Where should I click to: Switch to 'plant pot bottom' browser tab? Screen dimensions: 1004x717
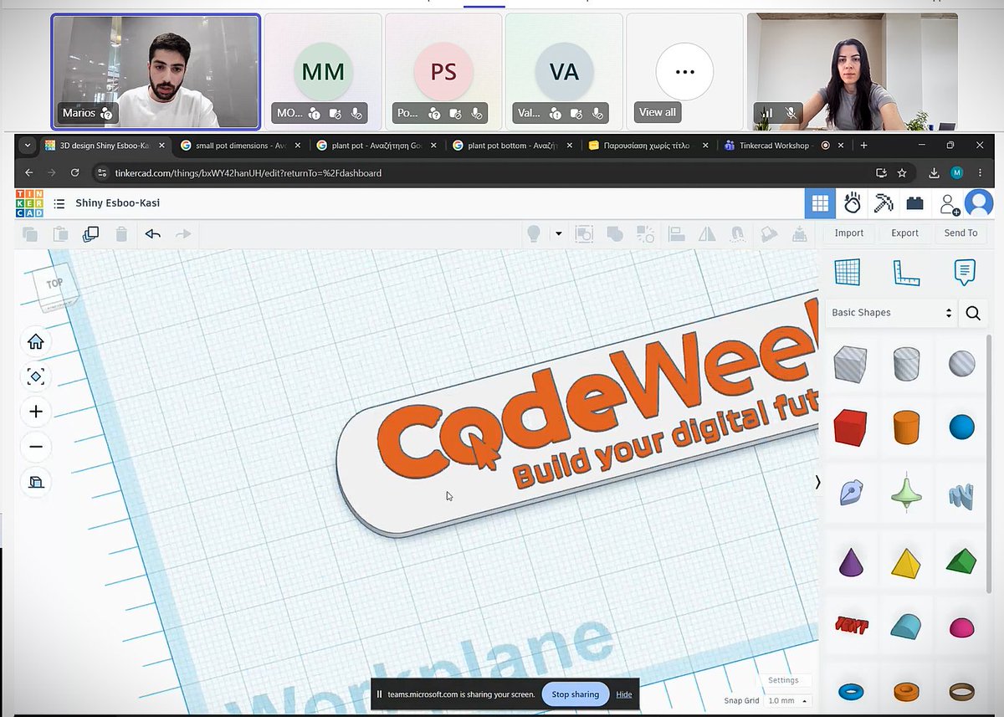[513, 145]
